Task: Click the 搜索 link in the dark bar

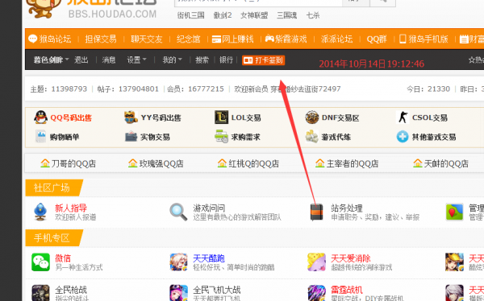Action: point(202,60)
